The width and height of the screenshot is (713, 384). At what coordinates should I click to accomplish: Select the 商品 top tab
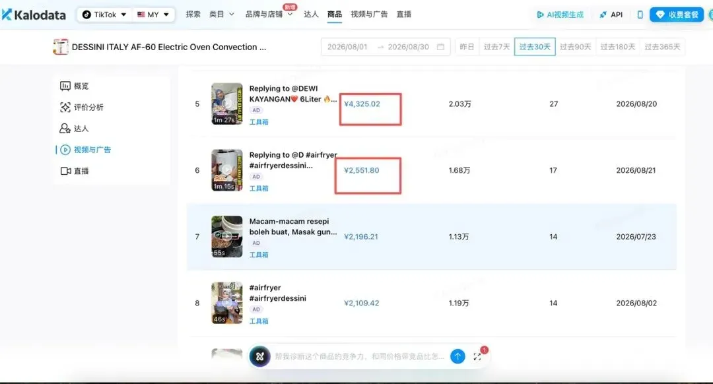(x=334, y=15)
